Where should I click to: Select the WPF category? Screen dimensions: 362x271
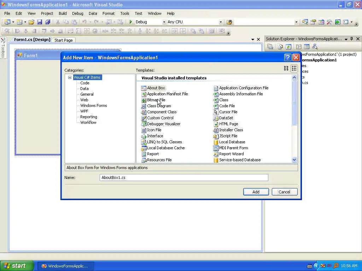pyautogui.click(x=84, y=111)
